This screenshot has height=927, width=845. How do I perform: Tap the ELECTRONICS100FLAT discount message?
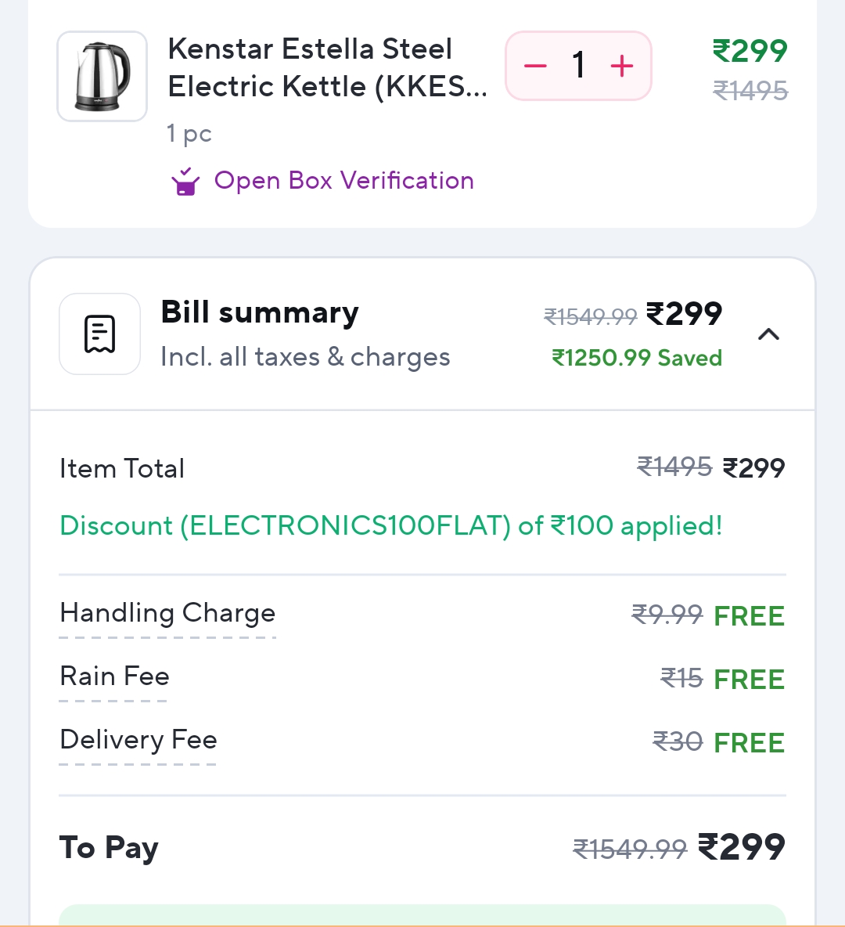(x=390, y=525)
